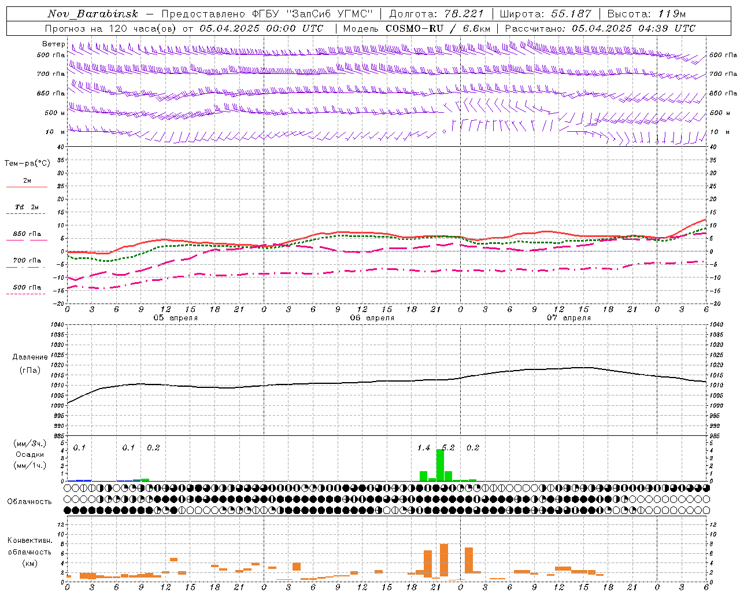Click the dashed legend line under 'Td 2м'
Image resolution: width=740 pixels, height=592 pixels.
point(25,214)
